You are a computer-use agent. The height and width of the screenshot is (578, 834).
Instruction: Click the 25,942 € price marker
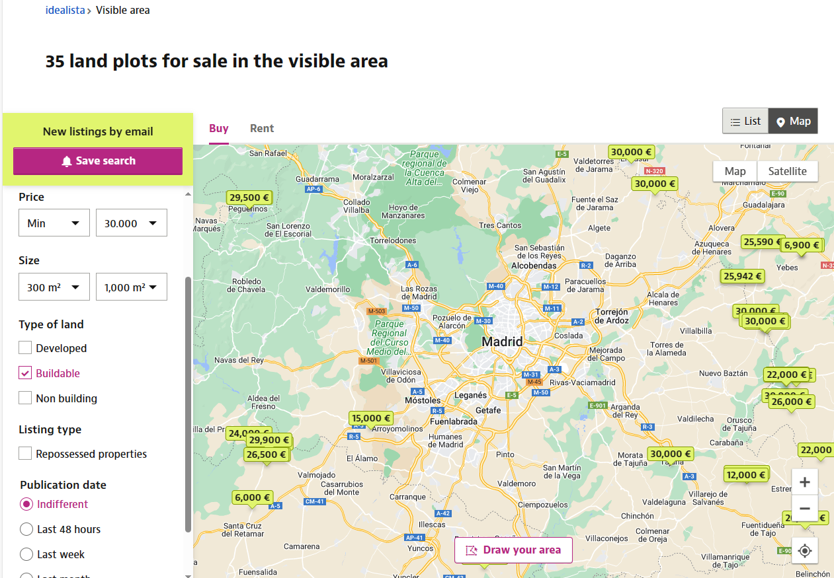coord(743,276)
